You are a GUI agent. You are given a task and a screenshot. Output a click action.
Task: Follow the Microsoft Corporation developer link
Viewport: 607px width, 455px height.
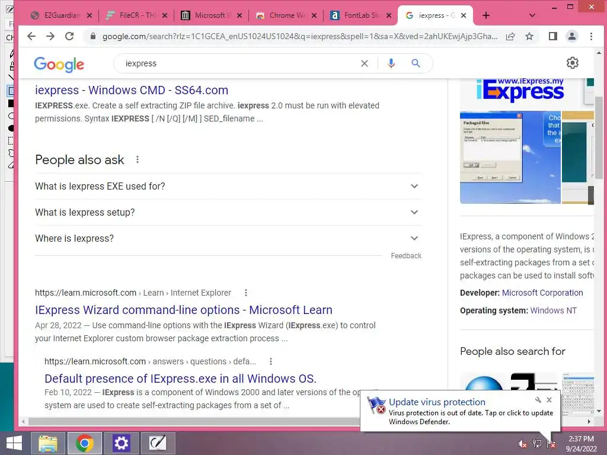click(x=542, y=293)
